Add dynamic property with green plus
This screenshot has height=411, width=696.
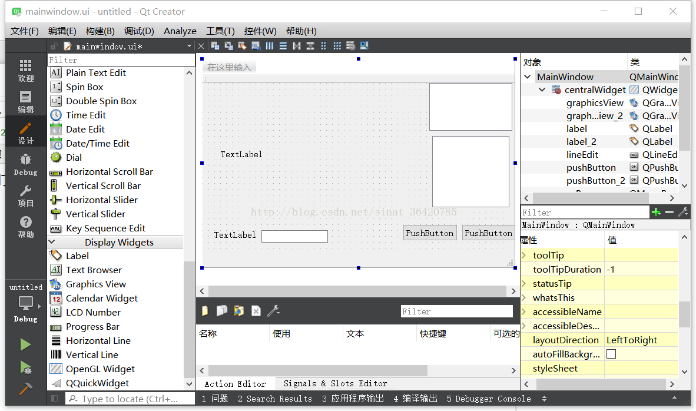click(656, 212)
